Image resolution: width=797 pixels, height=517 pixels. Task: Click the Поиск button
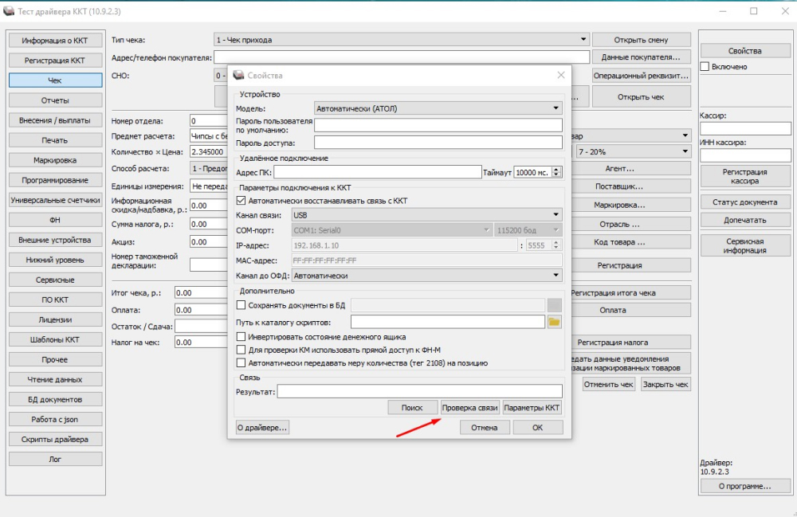coord(412,408)
